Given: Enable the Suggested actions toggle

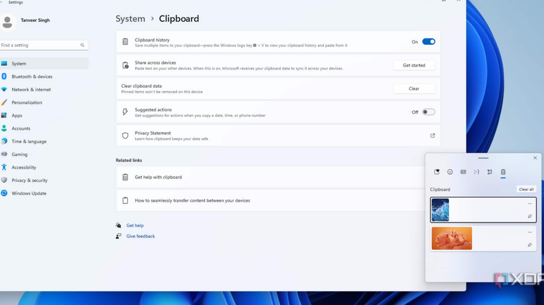Looking at the screenshot, I should coord(428,112).
